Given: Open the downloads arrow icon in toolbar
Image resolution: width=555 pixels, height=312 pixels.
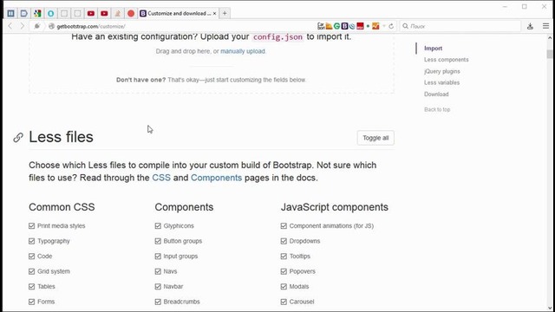Looking at the screenshot, I should pyautogui.click(x=530, y=26).
